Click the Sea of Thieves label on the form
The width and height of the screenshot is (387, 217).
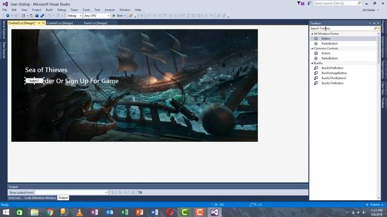tap(46, 70)
